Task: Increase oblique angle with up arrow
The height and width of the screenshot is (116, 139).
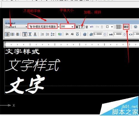Action: 105,33
